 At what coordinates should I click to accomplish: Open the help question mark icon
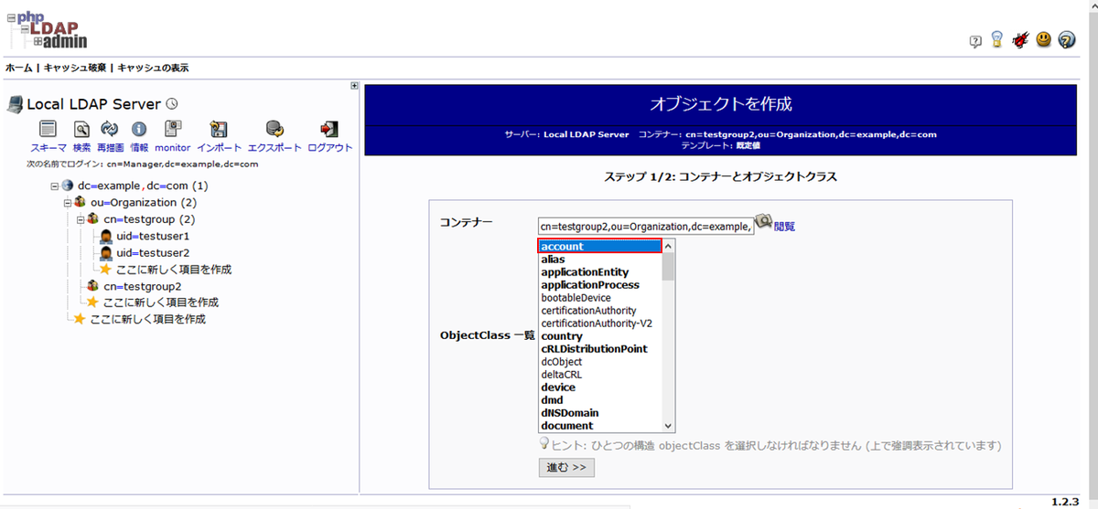click(1066, 41)
